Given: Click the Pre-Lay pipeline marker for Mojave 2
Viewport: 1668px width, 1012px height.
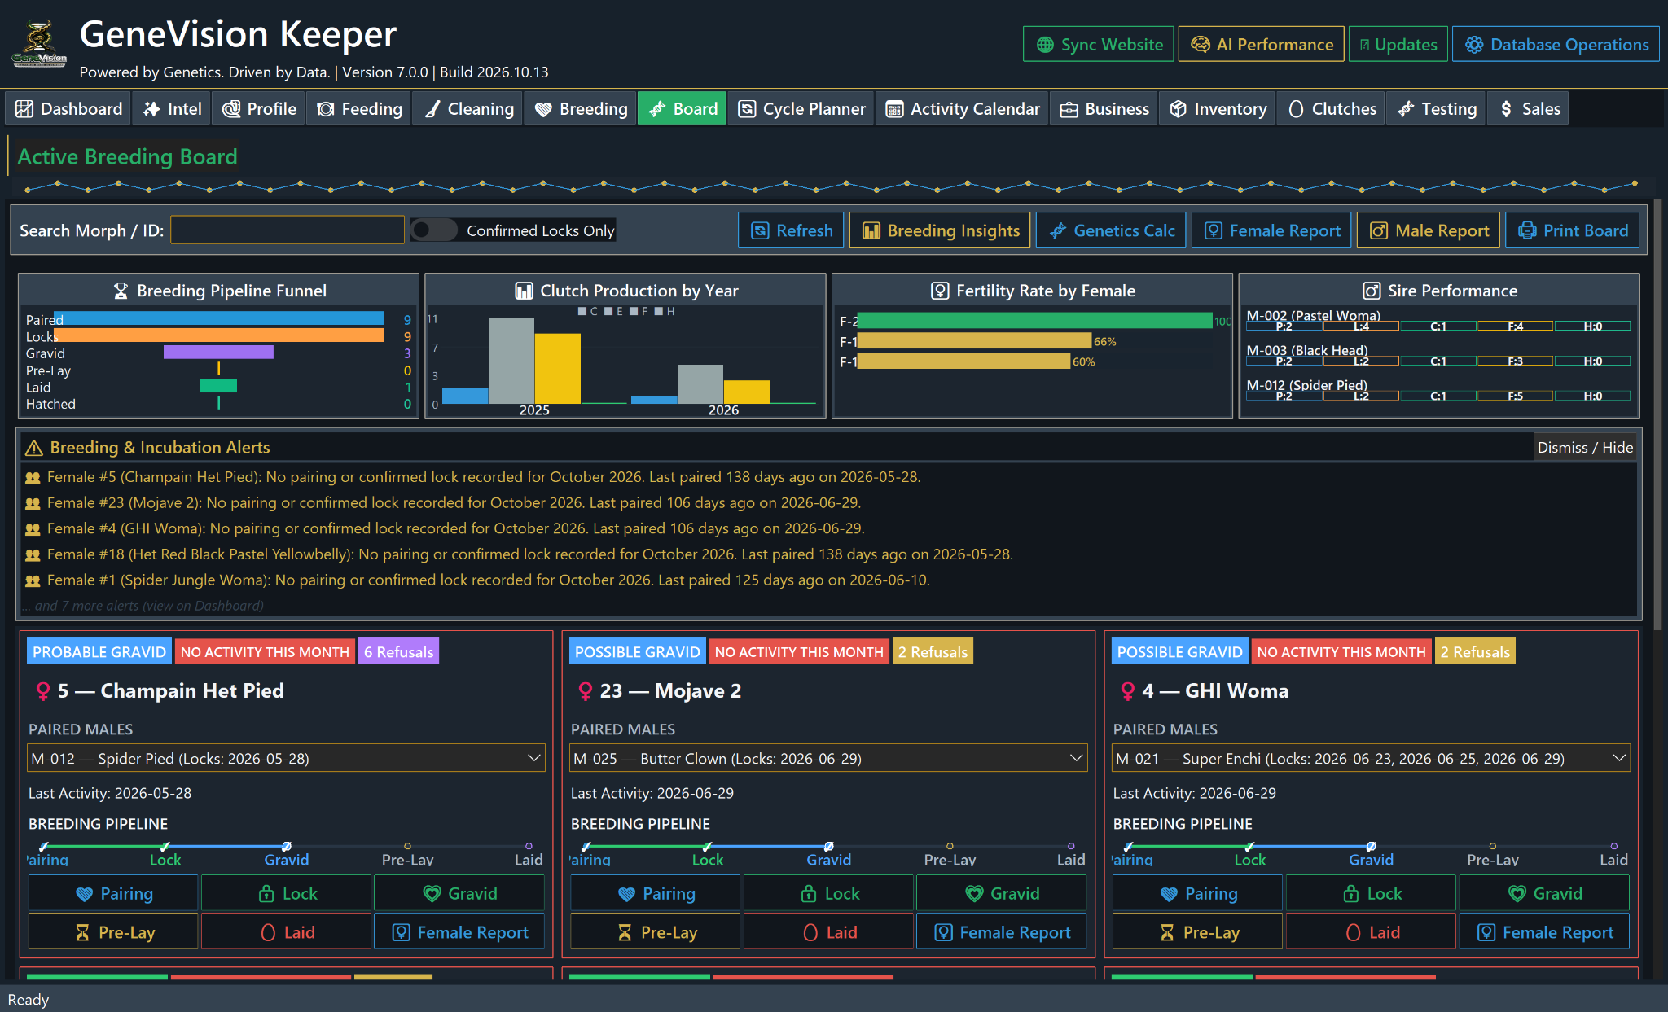Looking at the screenshot, I should coord(950,847).
